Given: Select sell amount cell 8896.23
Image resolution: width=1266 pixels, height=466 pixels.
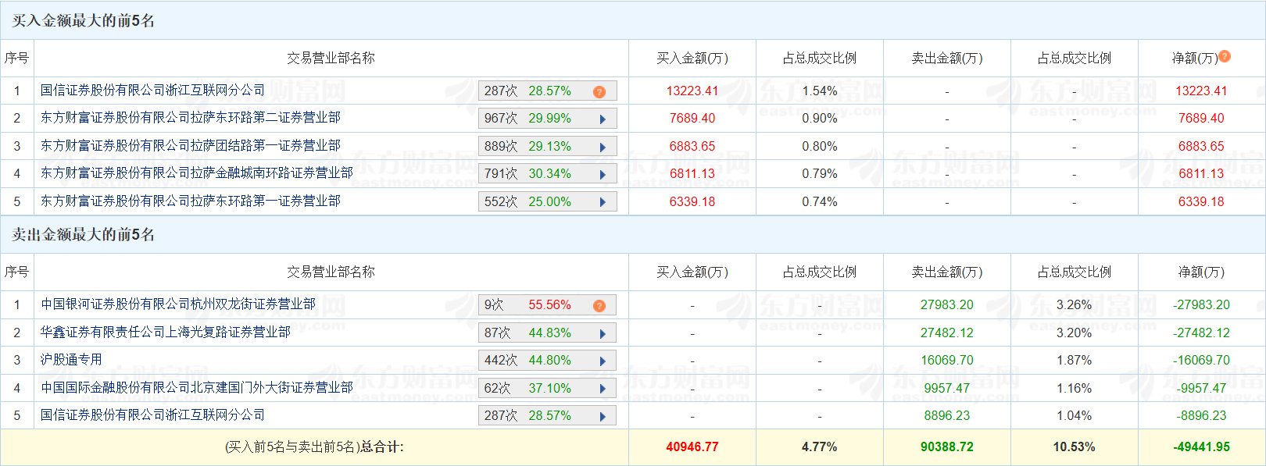Looking at the screenshot, I should pyautogui.click(x=947, y=416).
